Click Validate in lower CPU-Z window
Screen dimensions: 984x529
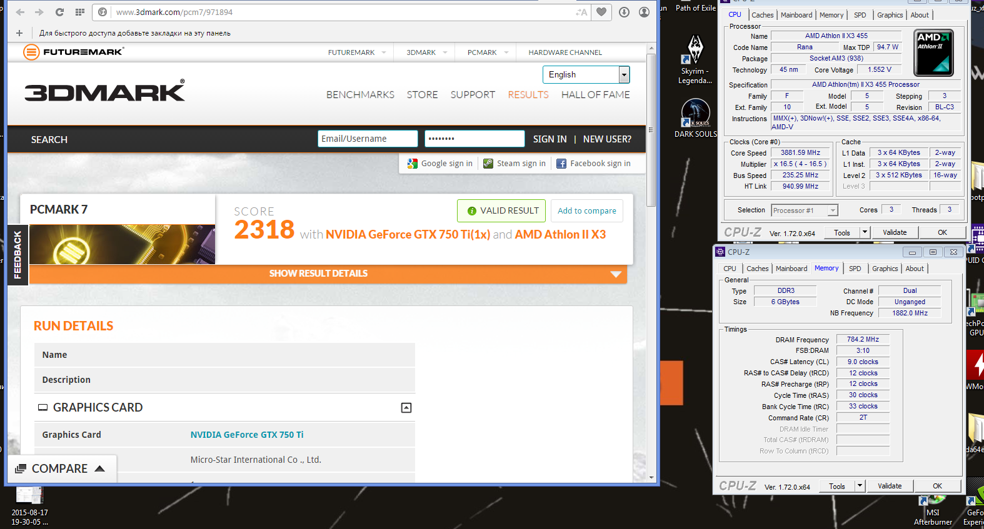pyautogui.click(x=890, y=486)
